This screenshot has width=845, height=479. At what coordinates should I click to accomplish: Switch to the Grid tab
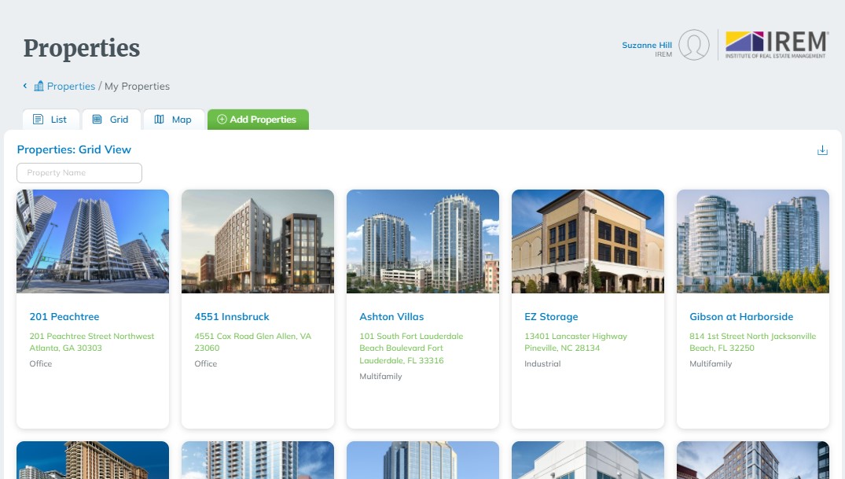pyautogui.click(x=111, y=120)
